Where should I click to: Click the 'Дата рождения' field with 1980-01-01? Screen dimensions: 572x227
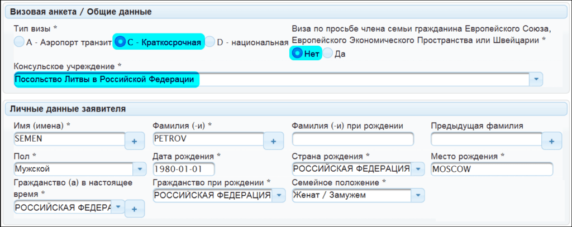(183, 169)
